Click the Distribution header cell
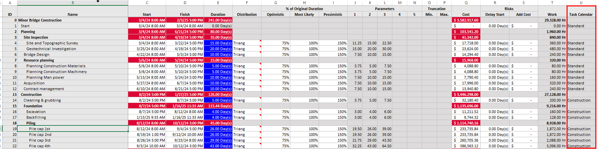This screenshot has width=597, height=149. pyautogui.click(x=247, y=14)
